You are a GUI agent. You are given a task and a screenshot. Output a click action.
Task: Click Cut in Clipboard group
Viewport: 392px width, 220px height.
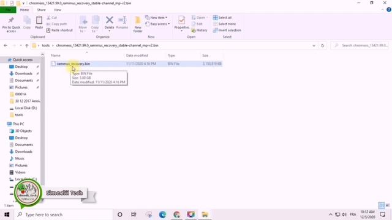[x=52, y=18]
